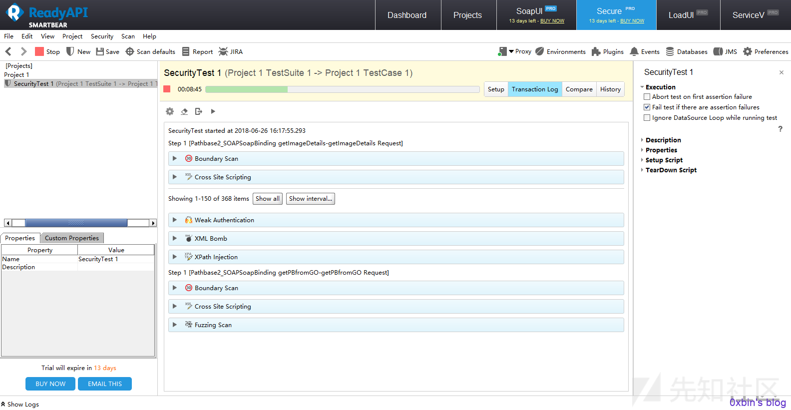The width and height of the screenshot is (791, 410).
Task: Click the help question mark icon
Action: point(780,129)
